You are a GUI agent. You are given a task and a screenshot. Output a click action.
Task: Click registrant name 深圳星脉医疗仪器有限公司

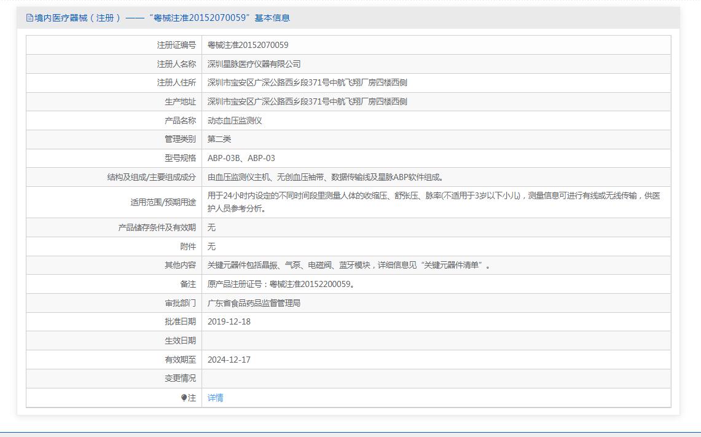[254, 64]
